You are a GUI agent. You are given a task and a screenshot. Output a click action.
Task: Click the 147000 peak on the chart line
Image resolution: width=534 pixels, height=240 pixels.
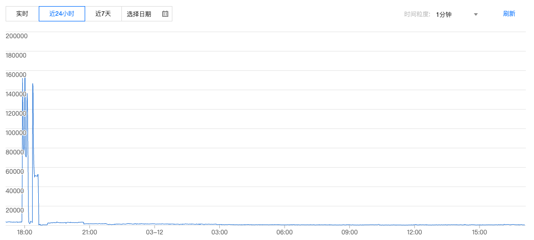[x=33, y=84]
